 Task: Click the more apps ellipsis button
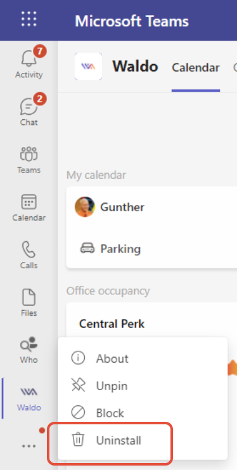(29, 447)
